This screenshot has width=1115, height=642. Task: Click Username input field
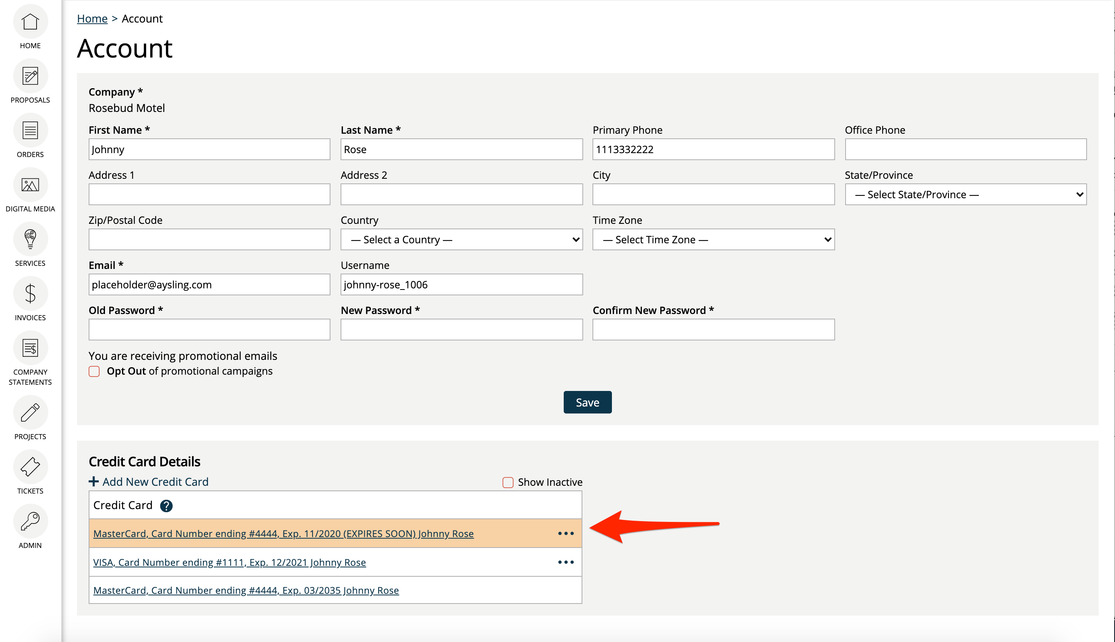click(x=461, y=284)
